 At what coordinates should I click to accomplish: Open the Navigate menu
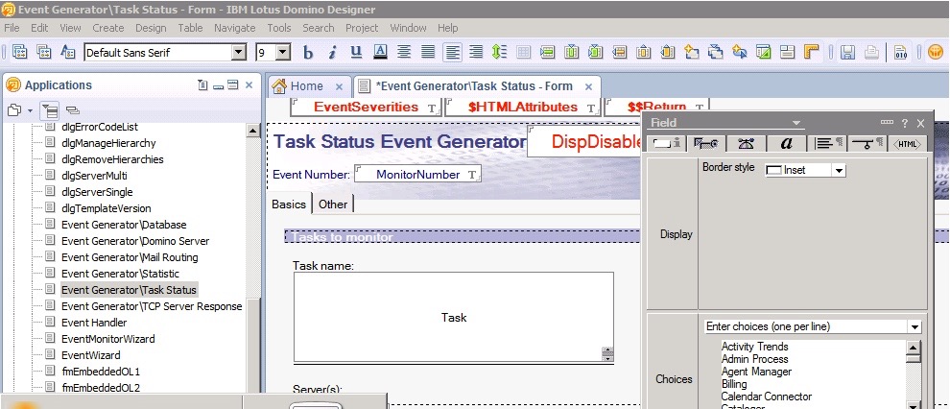[234, 28]
